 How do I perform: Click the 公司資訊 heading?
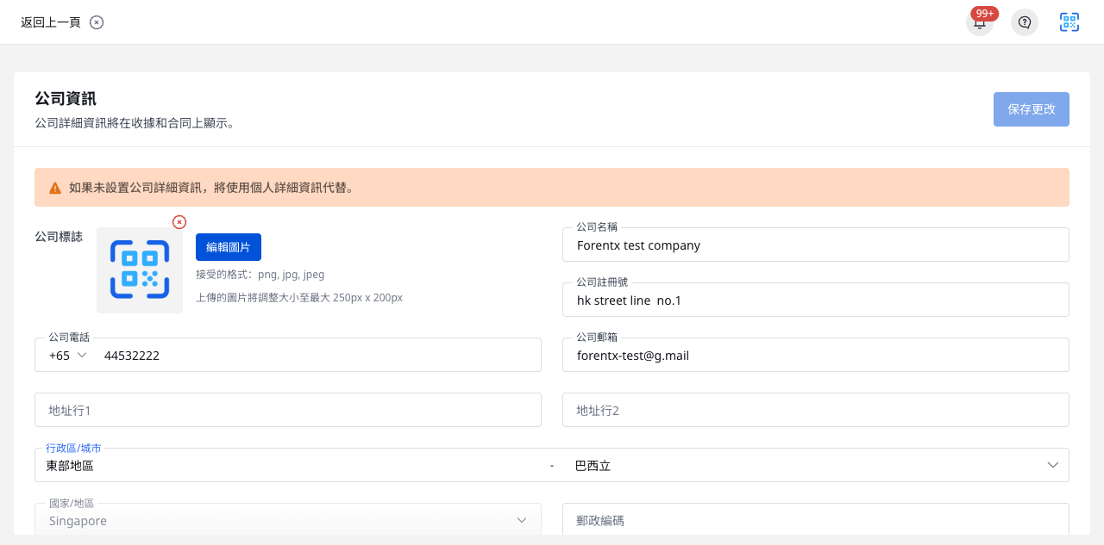(x=66, y=98)
